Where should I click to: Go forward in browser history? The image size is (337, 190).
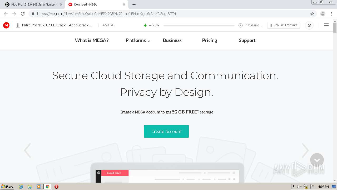point(14,14)
